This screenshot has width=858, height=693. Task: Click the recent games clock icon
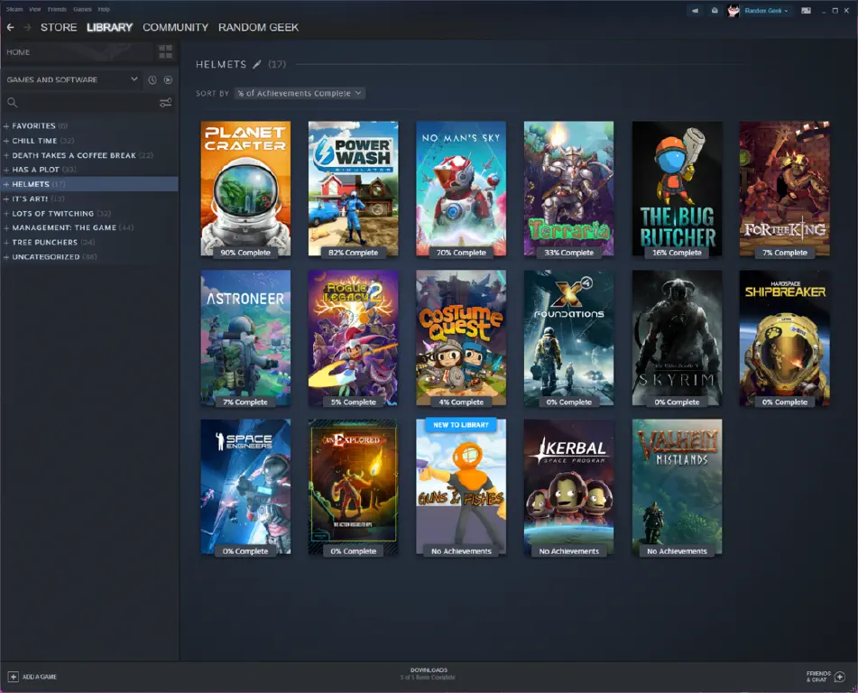point(152,79)
